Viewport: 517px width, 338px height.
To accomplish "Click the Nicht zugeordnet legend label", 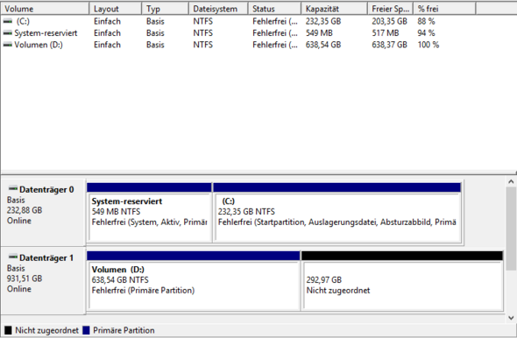I will tap(46, 330).
